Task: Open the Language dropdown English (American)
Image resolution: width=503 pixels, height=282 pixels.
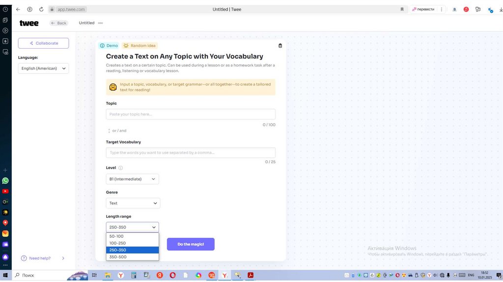Action: pos(43,68)
